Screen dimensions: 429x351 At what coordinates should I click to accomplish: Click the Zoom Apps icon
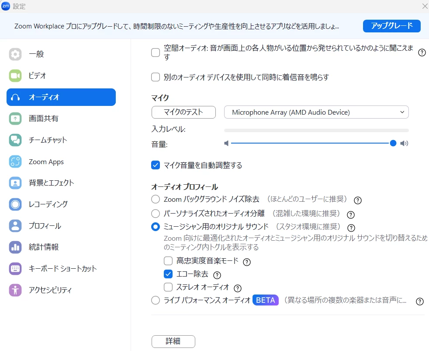tap(15, 161)
